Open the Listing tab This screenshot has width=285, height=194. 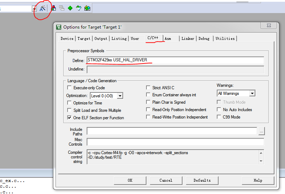119,38
